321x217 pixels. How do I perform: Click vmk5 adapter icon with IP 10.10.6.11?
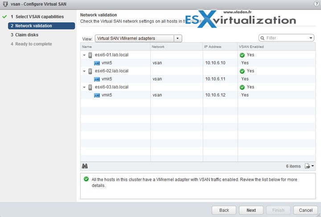pos(97,79)
